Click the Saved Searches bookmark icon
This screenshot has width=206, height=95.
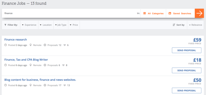[x=170, y=13]
